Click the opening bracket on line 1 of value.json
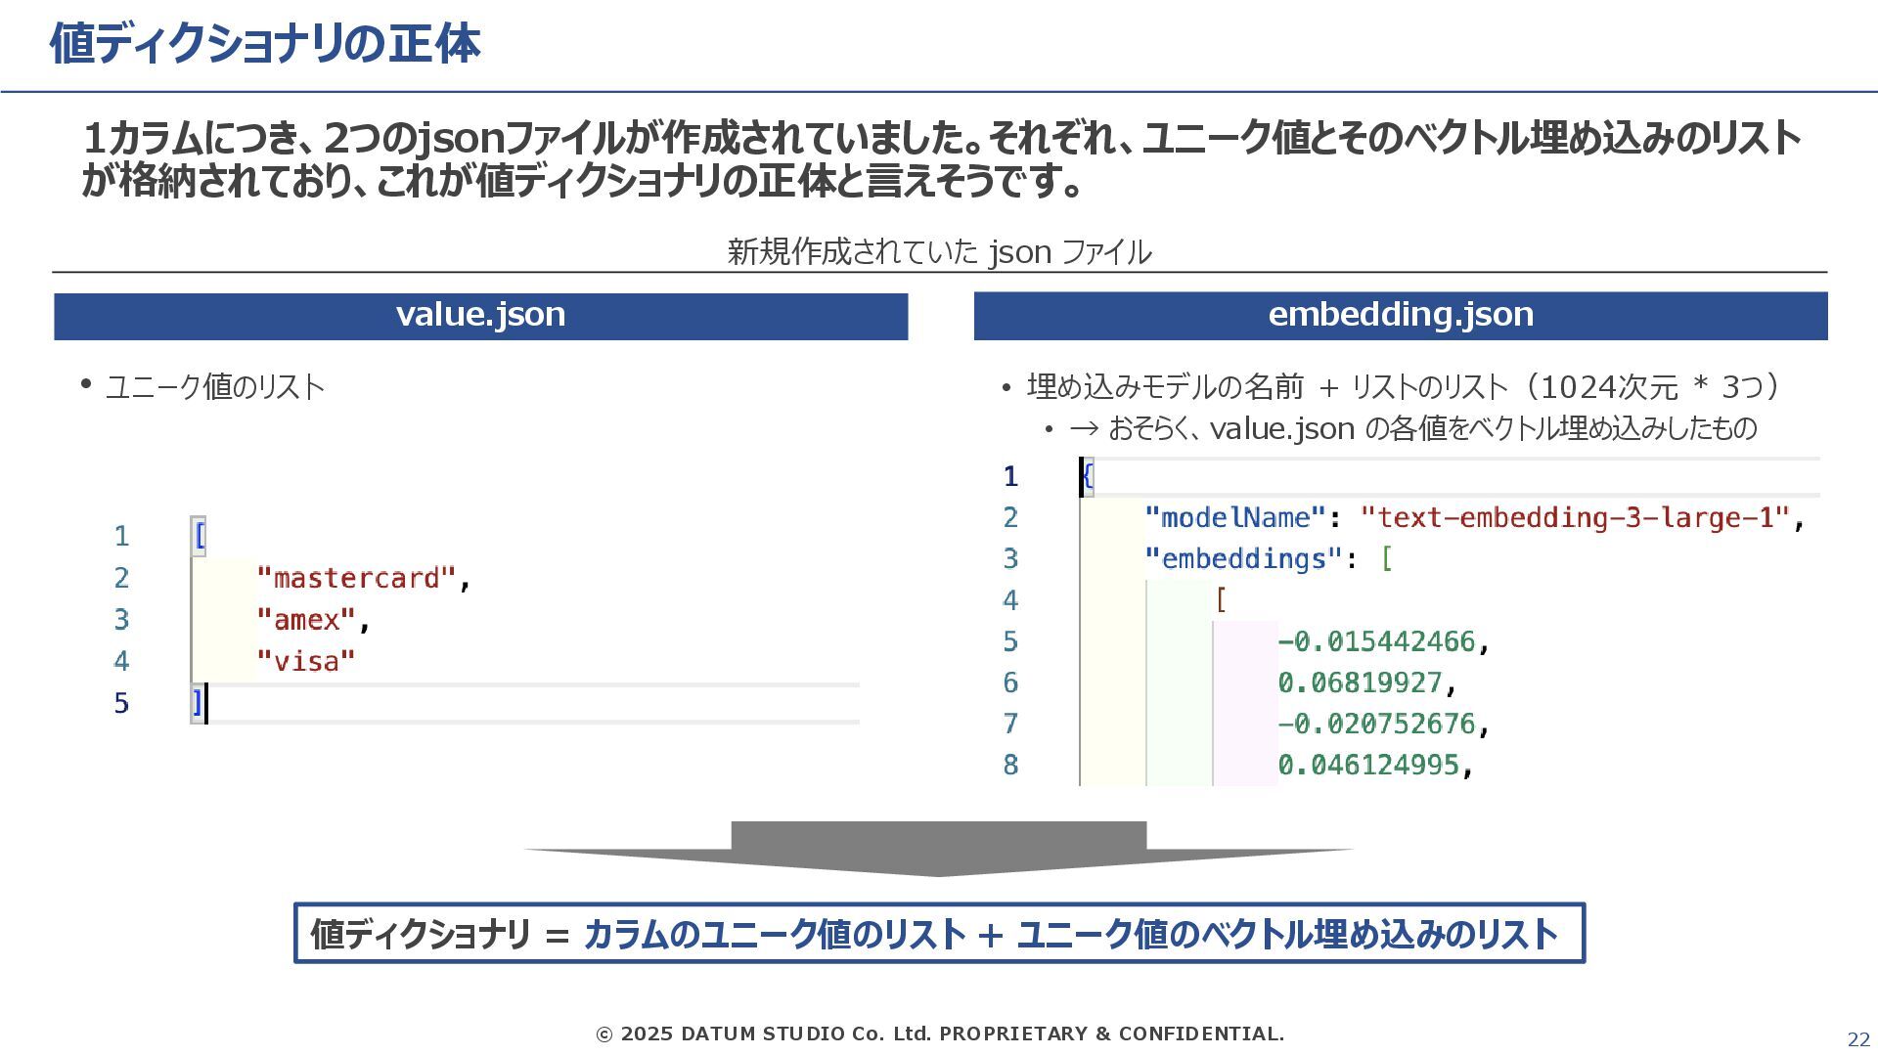 point(200,536)
